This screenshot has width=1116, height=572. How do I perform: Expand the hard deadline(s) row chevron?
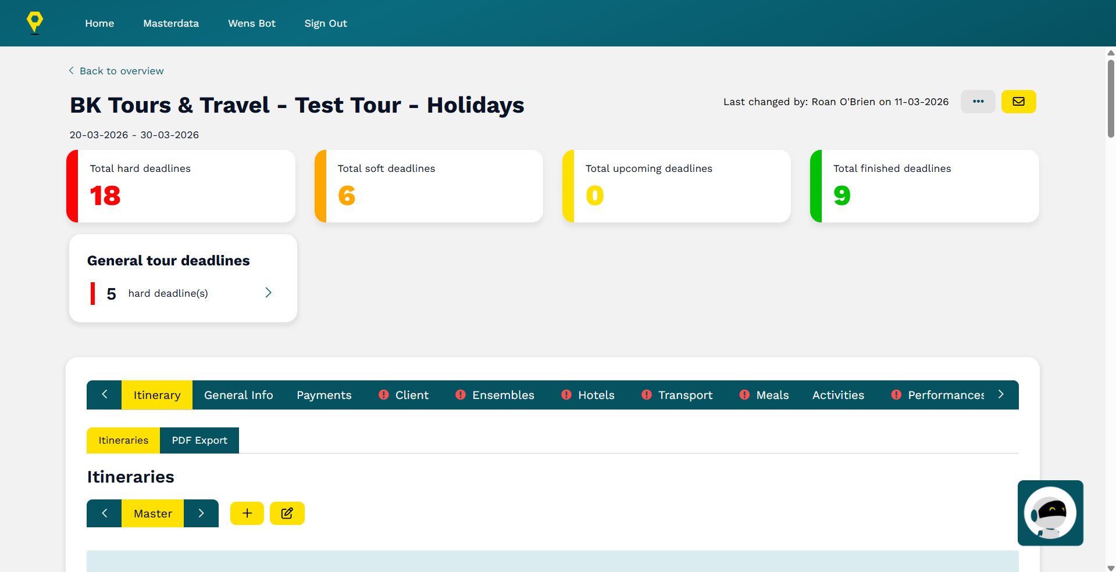268,293
